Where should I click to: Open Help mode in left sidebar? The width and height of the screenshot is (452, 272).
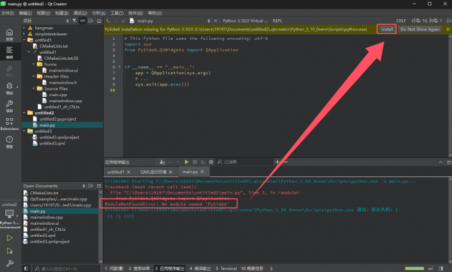(9, 141)
